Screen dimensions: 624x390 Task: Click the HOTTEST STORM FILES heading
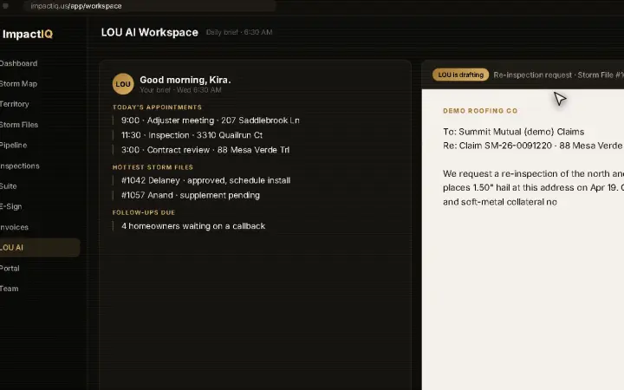point(153,167)
